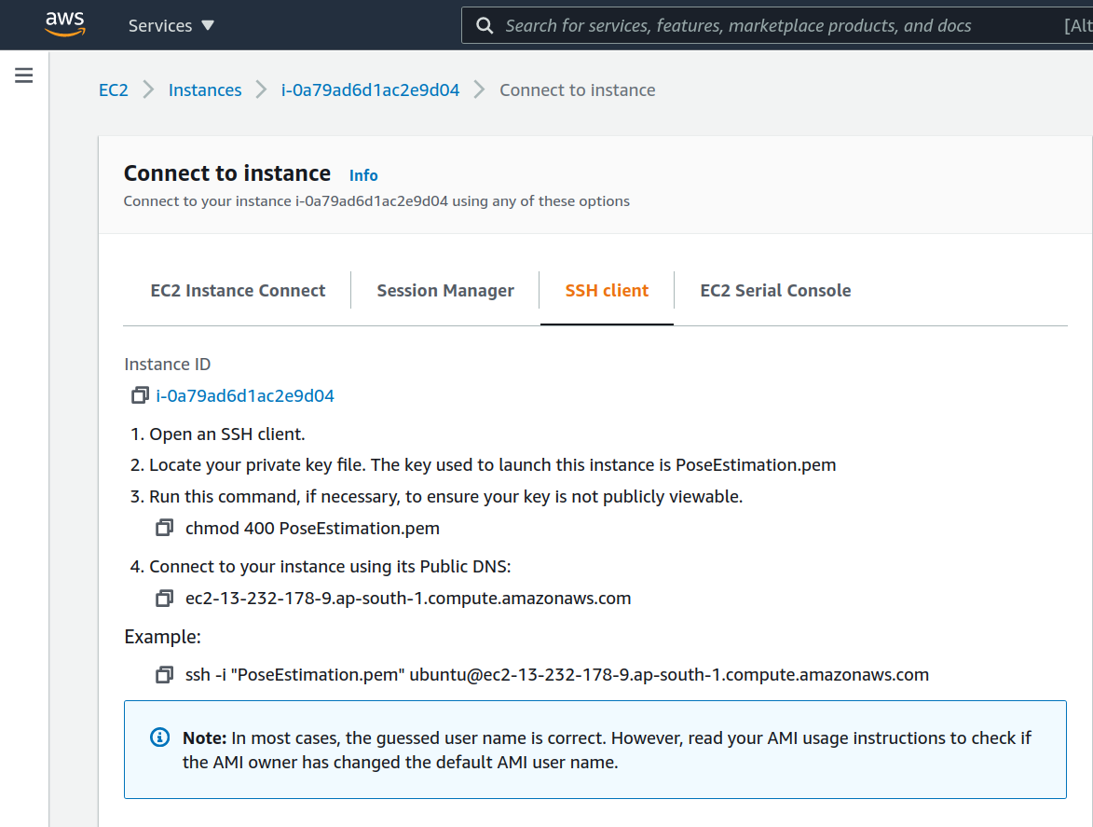
Task: Click the EC2 breadcrumb link
Action: [x=113, y=90]
